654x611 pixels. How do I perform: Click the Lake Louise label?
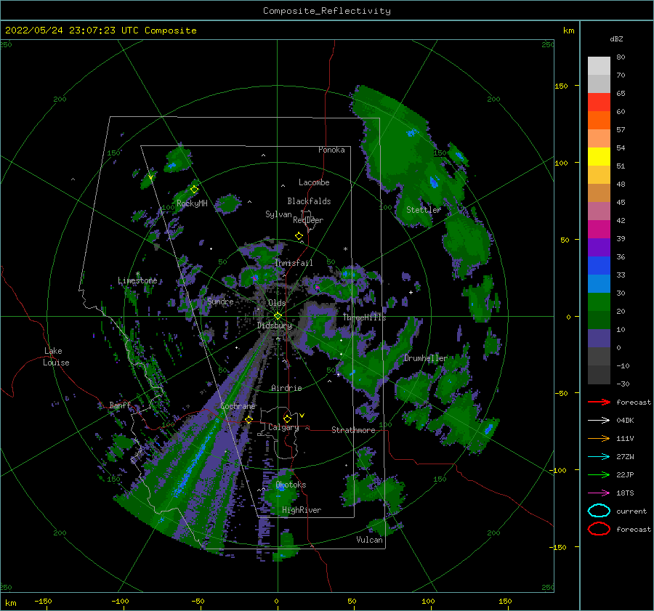click(56, 357)
